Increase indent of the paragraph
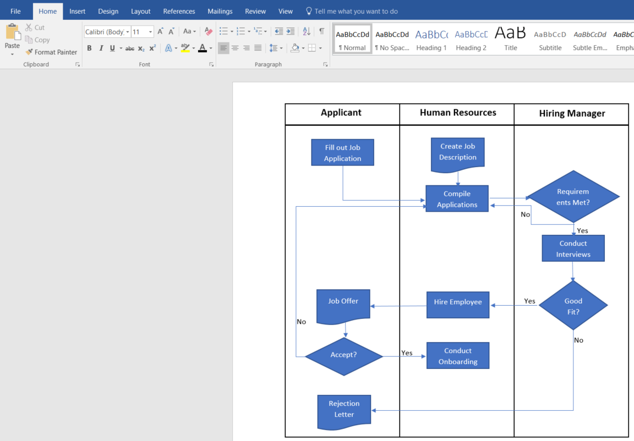Screen dimensions: 634x441 (291, 32)
